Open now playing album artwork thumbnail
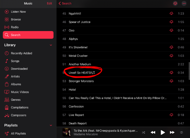The width and height of the screenshot is (190, 138). [x=67, y=132]
